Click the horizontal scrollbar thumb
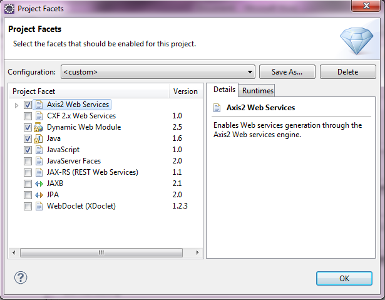The image size is (385, 300). 101,252
